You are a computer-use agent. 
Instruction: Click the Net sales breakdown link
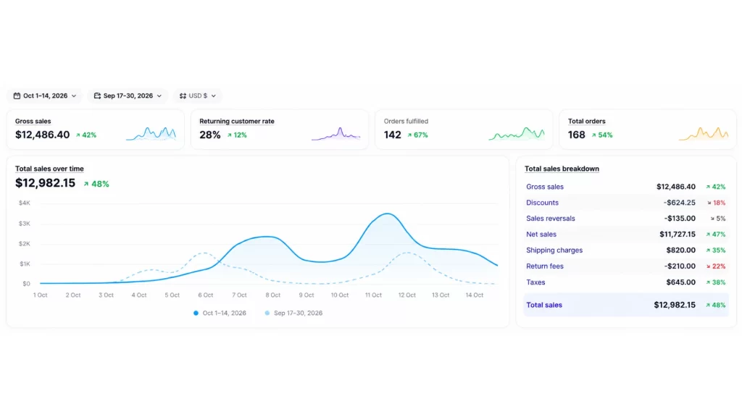[x=541, y=234]
